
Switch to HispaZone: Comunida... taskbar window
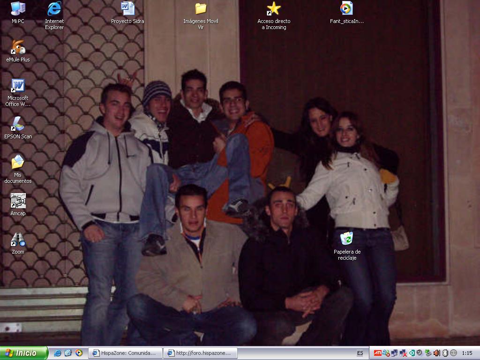click(126, 353)
